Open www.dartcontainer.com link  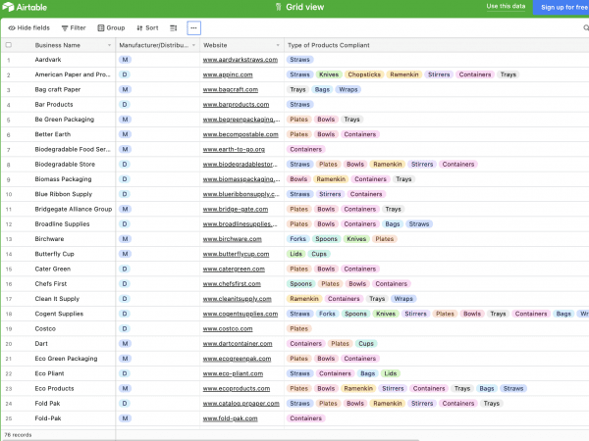pos(238,344)
